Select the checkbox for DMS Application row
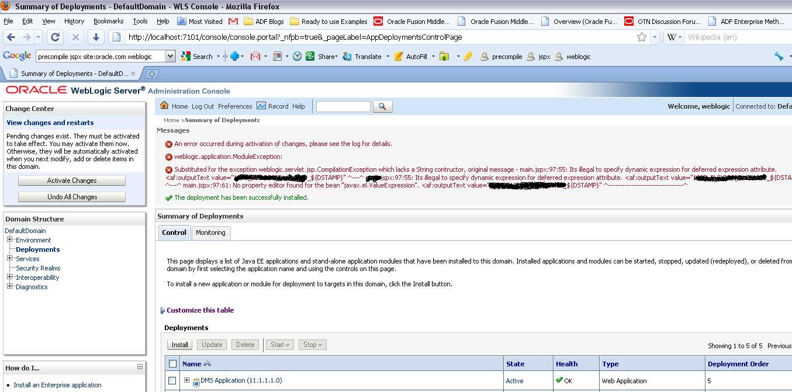The image size is (792, 392). (x=172, y=380)
